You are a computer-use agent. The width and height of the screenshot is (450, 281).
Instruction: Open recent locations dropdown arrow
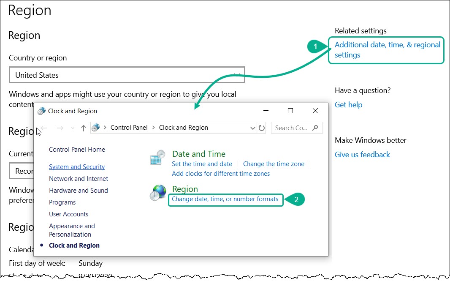pos(73,128)
